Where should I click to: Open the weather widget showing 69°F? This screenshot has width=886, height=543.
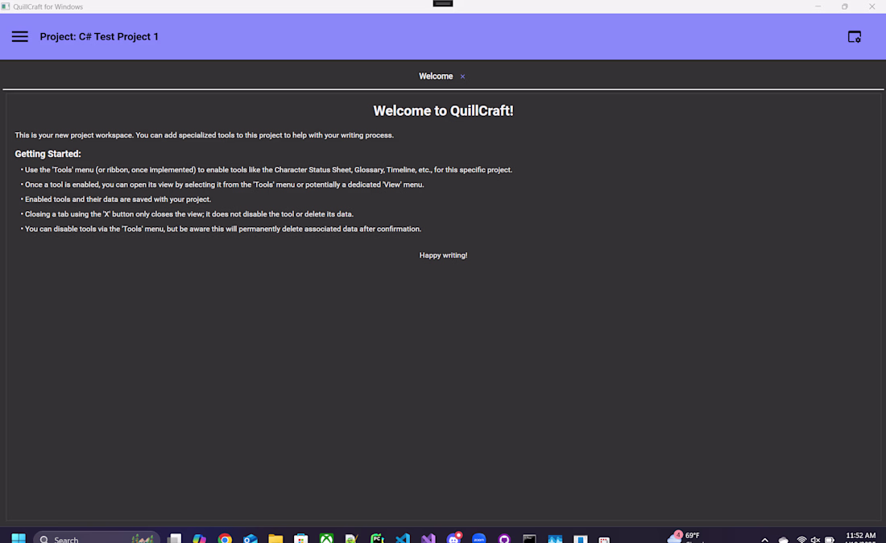[685, 537]
